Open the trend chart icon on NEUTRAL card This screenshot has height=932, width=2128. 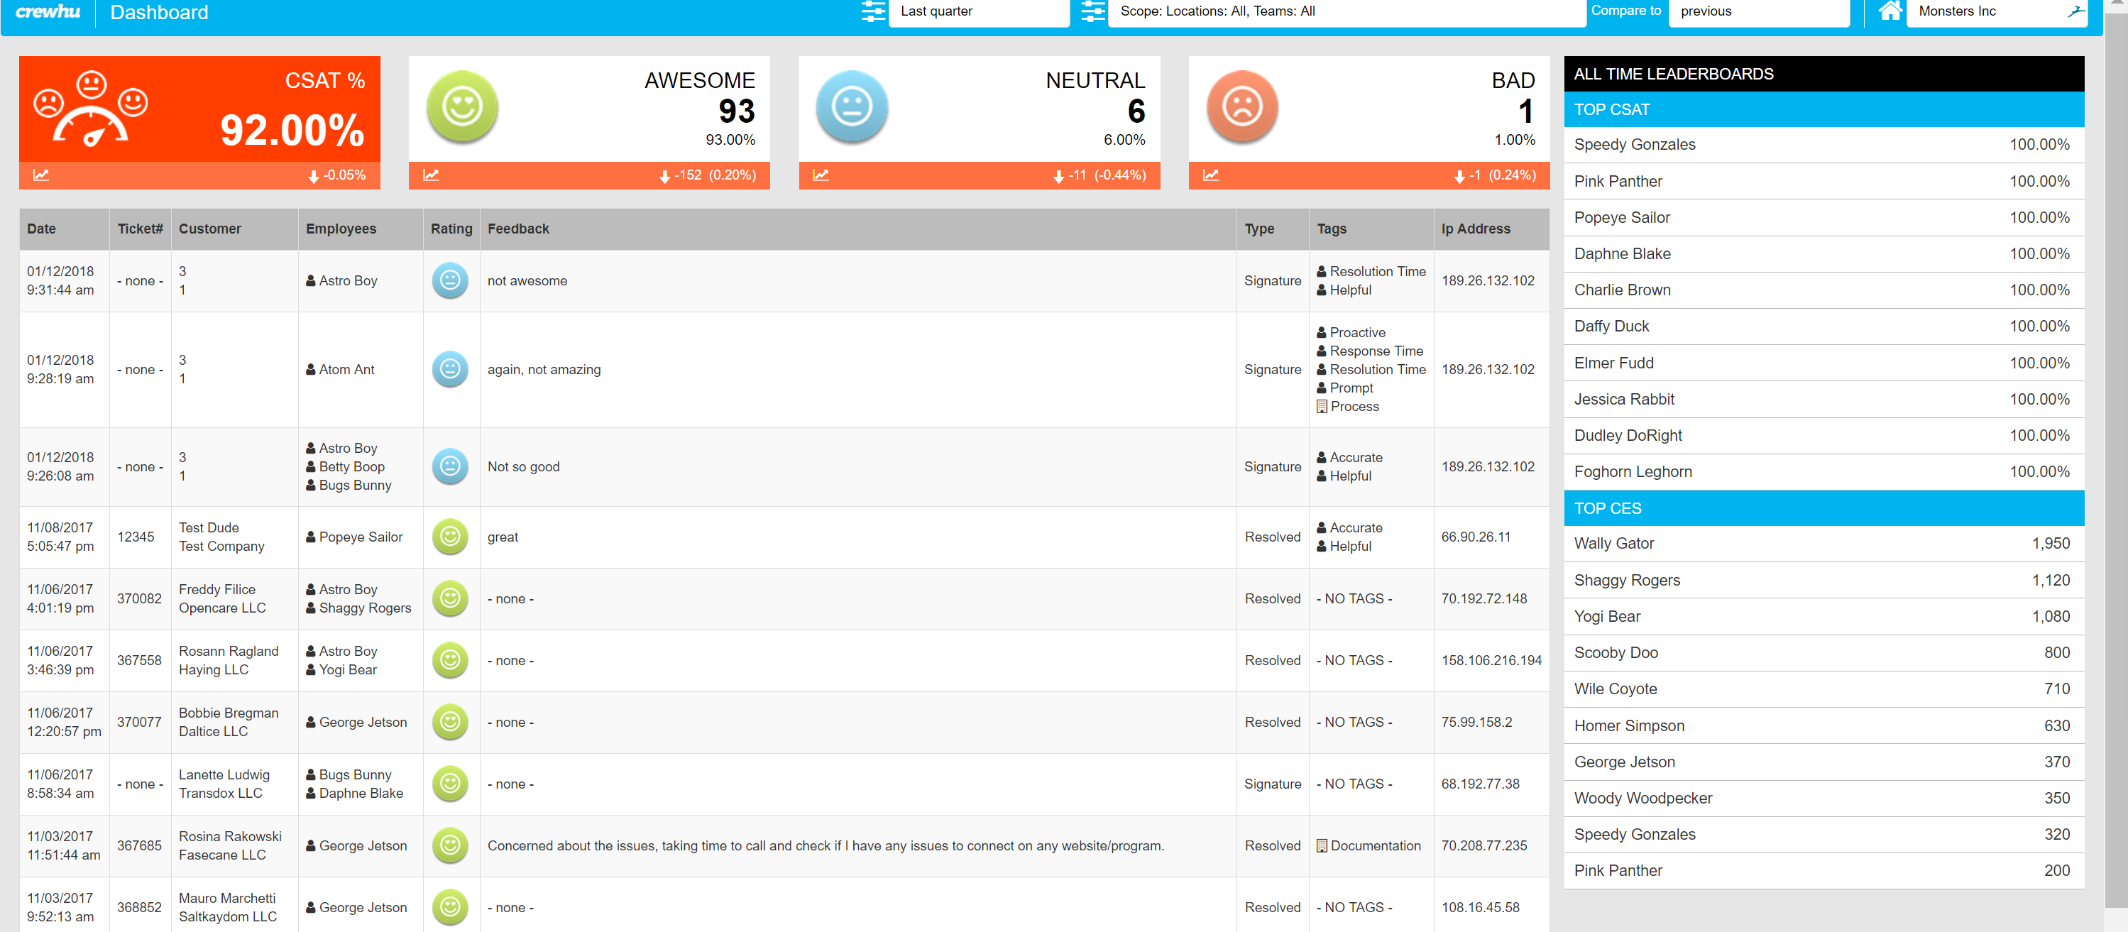click(821, 175)
